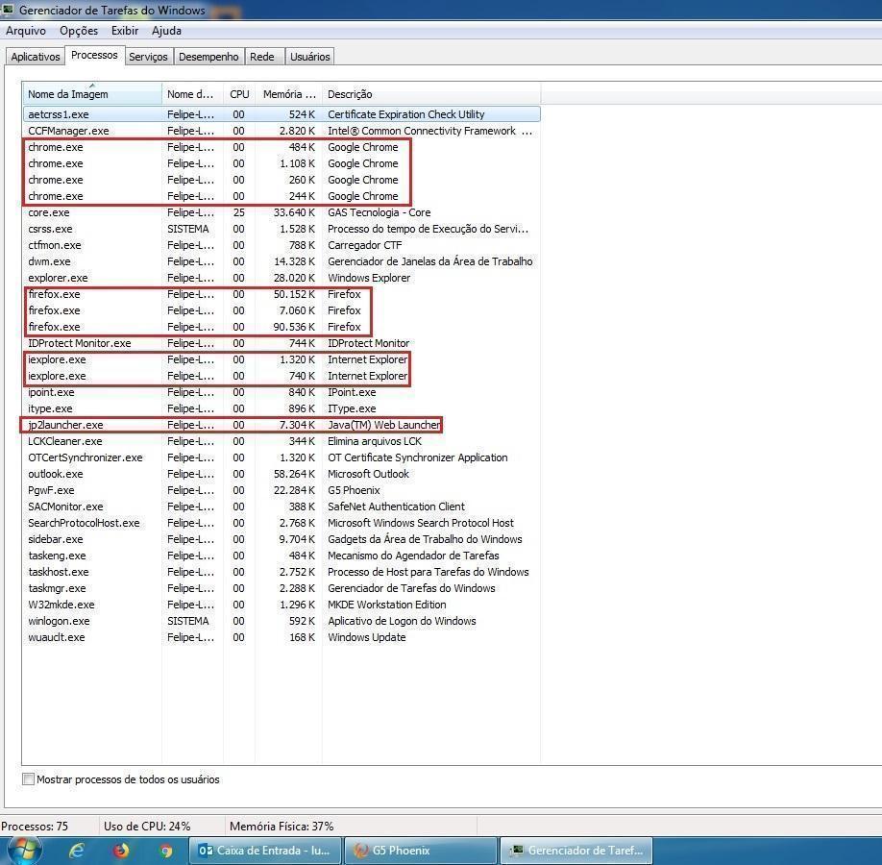The width and height of the screenshot is (882, 865).
Task: Select the sidebar.exe process
Action: [282, 538]
